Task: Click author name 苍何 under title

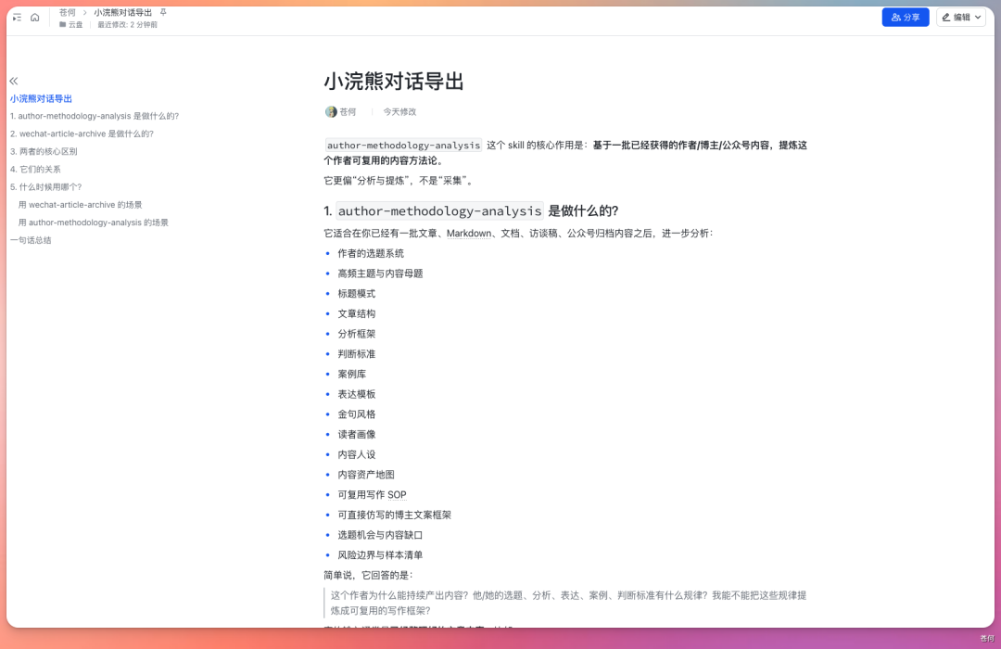Action: point(348,112)
